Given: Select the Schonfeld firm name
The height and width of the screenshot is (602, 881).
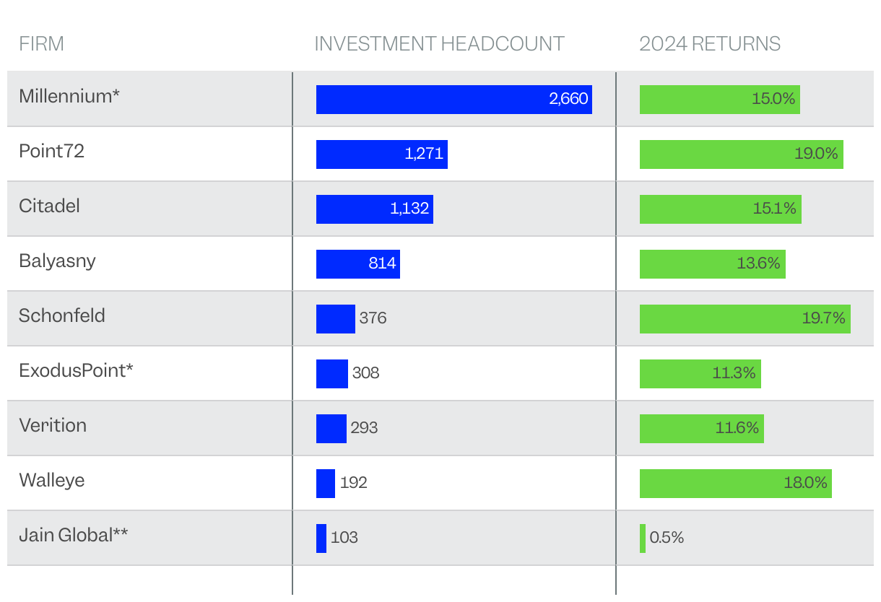Looking at the screenshot, I should 62,315.
